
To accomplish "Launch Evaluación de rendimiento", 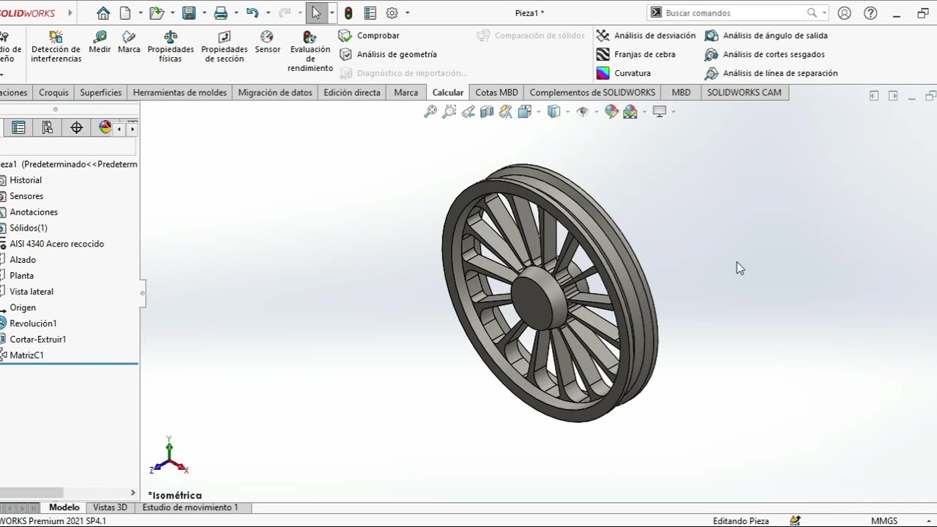I will 310,52.
